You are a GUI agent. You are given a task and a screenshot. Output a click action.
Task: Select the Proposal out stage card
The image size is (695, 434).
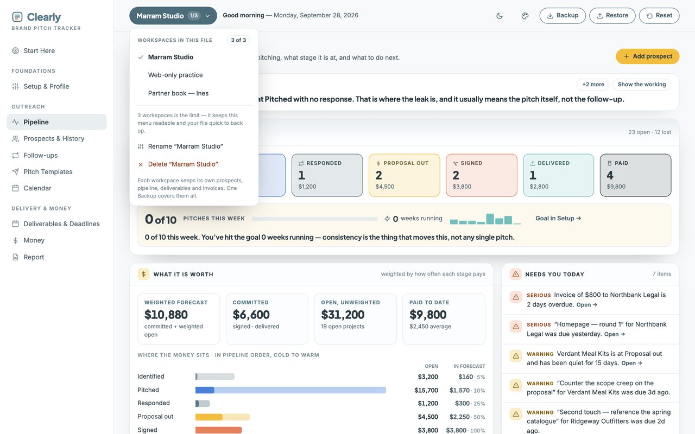pyautogui.click(x=404, y=175)
